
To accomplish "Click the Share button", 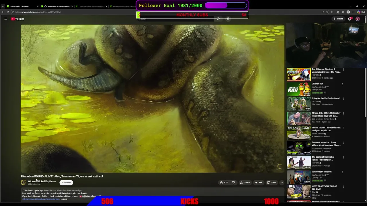I will 245,183.
